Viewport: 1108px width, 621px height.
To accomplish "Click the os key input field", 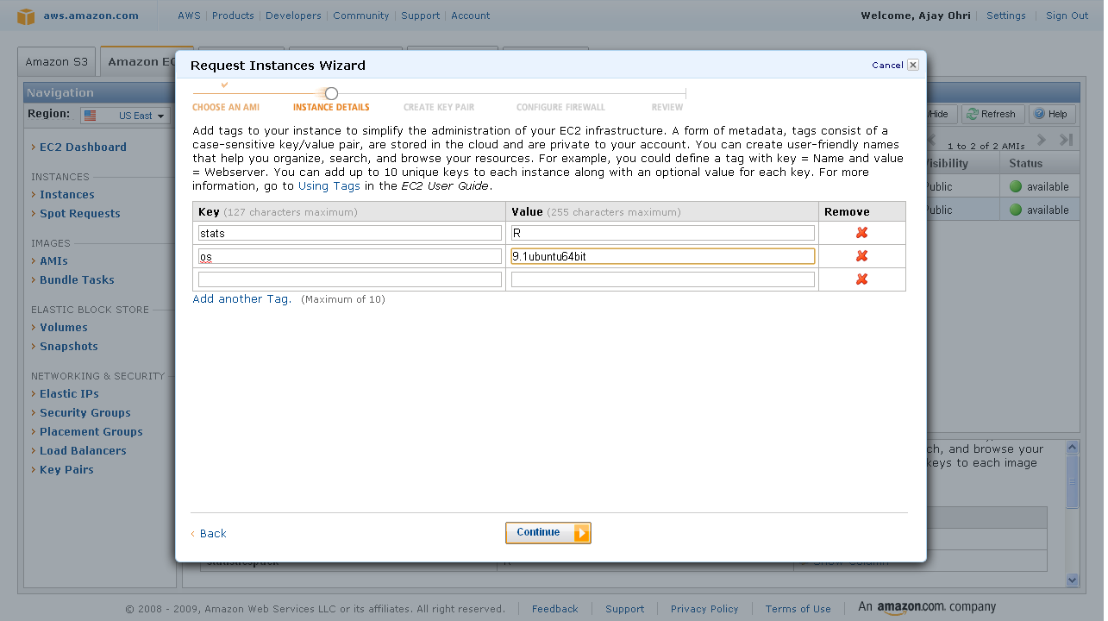I will tap(349, 256).
